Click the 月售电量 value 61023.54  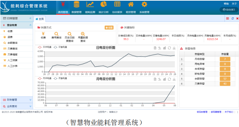[x=212, y=39]
